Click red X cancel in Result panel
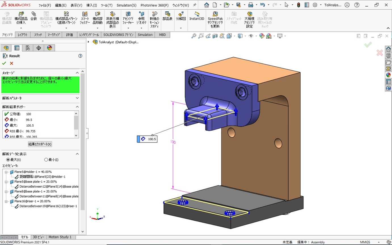 point(12,63)
